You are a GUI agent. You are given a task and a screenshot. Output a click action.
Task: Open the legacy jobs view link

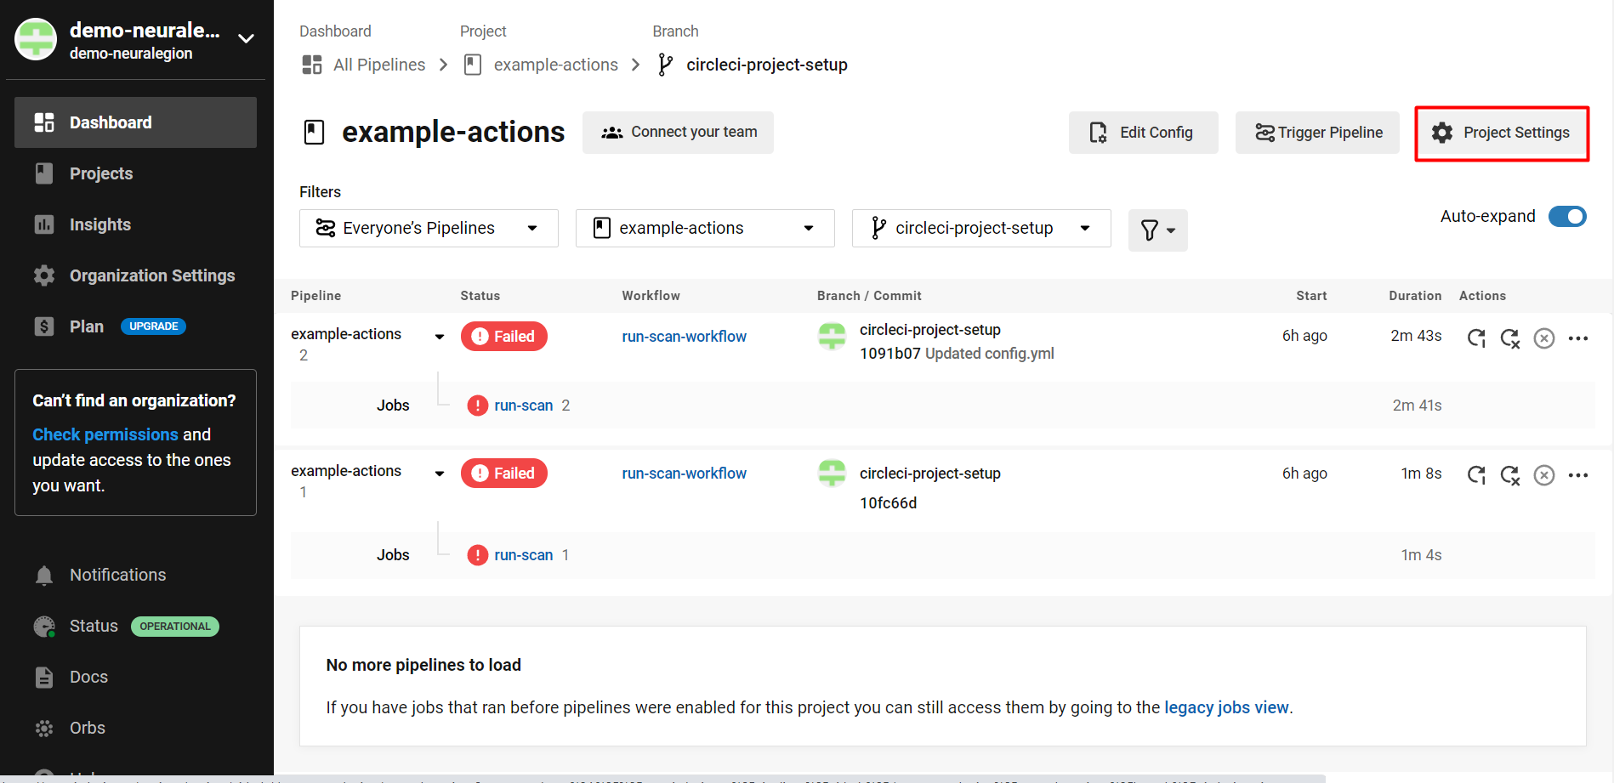(x=1226, y=707)
